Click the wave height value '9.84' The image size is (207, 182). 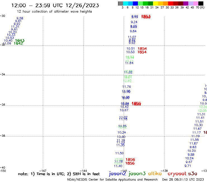point(133,31)
